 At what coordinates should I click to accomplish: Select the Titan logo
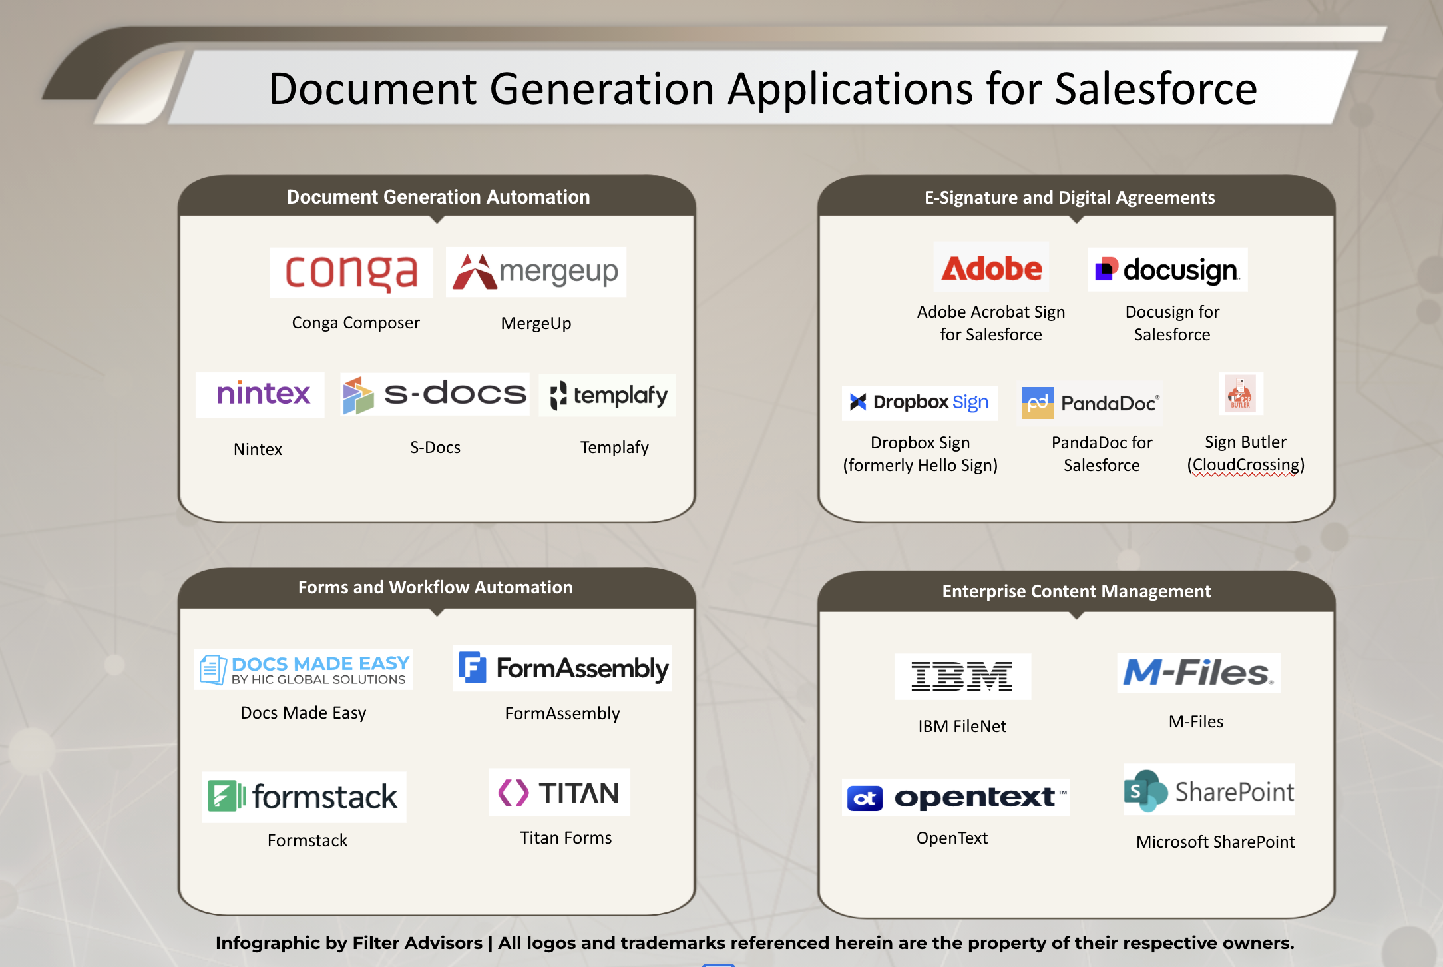[x=560, y=793]
